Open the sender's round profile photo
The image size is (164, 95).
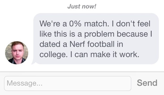click(17, 53)
